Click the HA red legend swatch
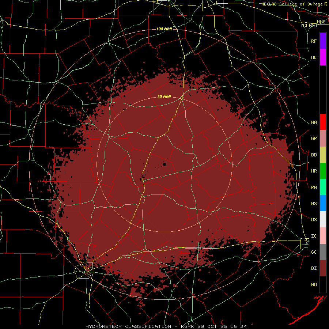 (323, 122)
